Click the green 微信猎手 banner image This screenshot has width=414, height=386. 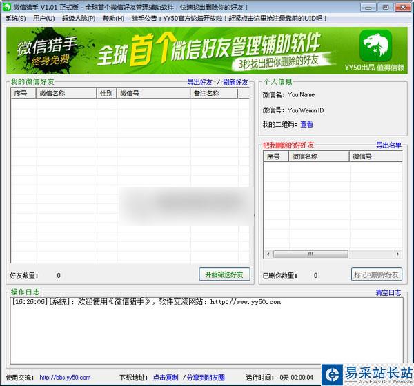tap(207, 50)
